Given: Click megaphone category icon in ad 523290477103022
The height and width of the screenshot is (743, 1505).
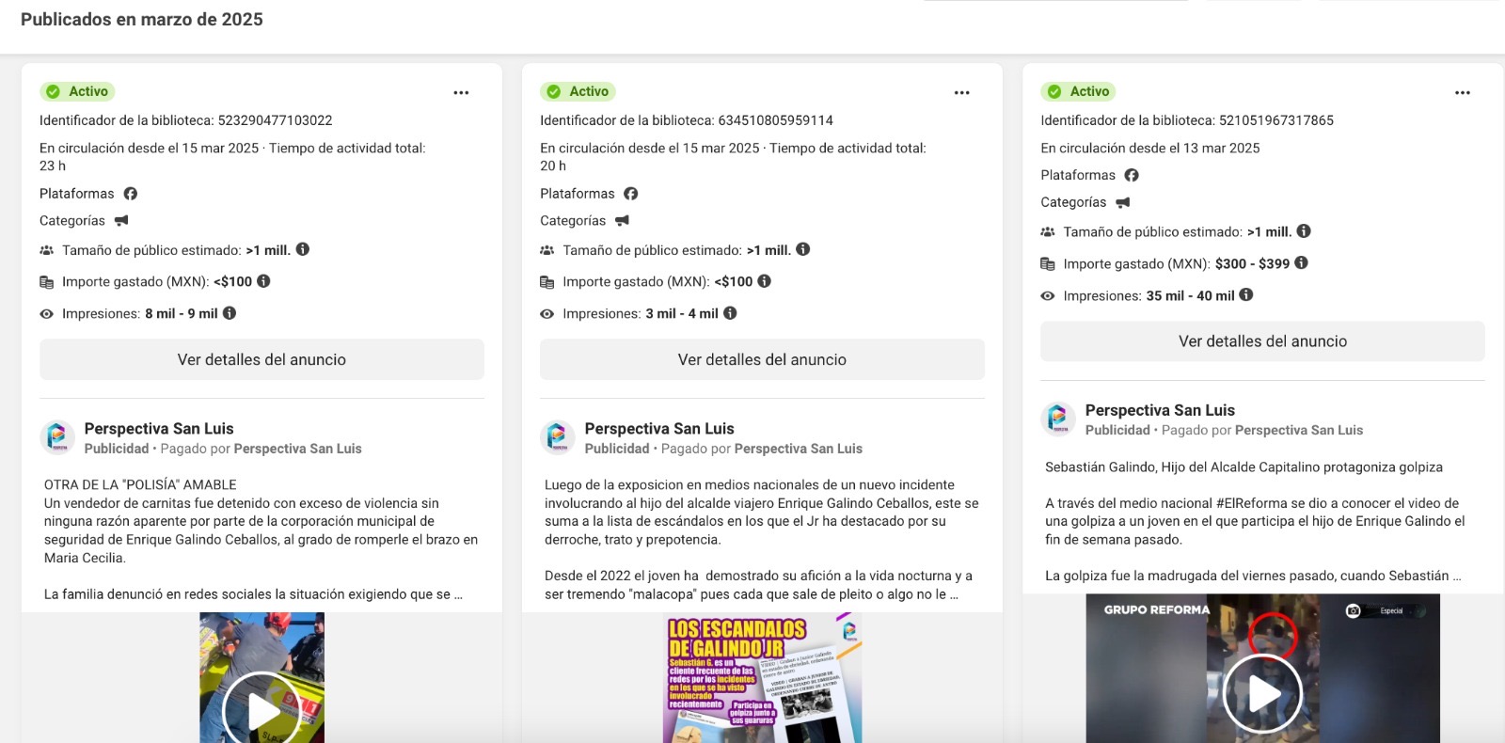Looking at the screenshot, I should click(x=121, y=221).
